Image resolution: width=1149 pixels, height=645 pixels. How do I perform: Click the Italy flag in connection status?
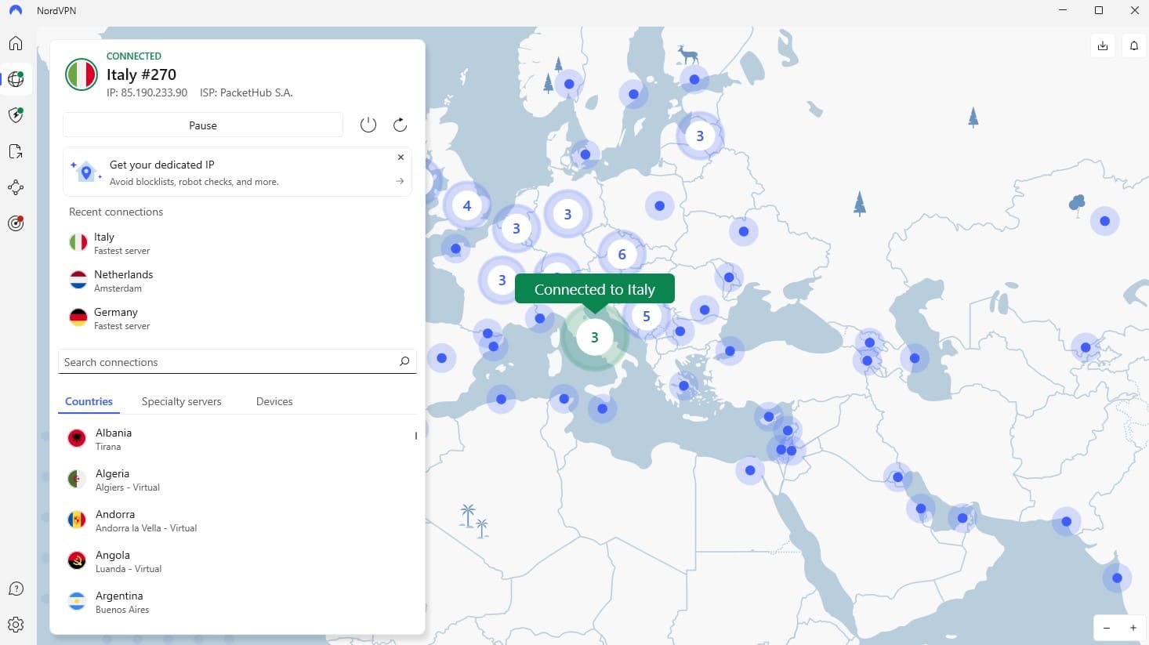pyautogui.click(x=82, y=74)
